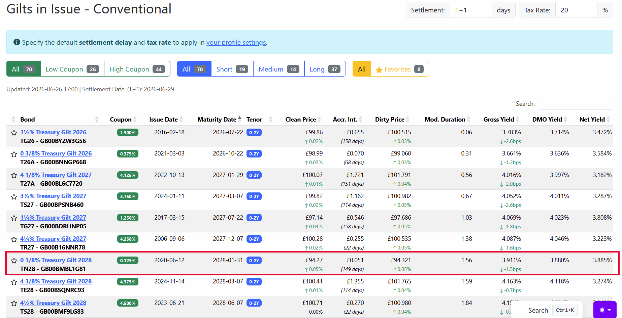Favorite the 4 3/8% Treasury Gilt 2028
622x318 pixels.
pos(14,282)
